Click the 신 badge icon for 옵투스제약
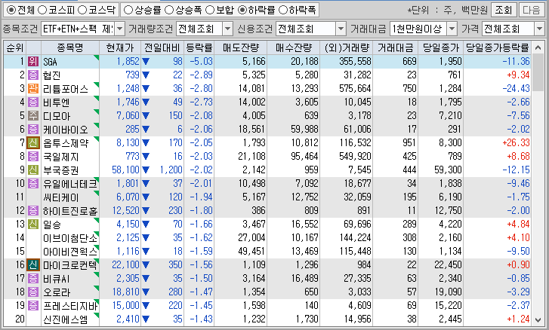This screenshot has height=330, width=549. [x=33, y=143]
